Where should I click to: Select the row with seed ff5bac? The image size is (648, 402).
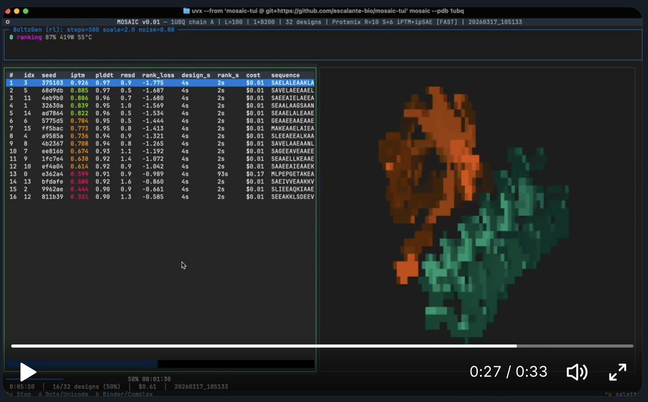[x=161, y=128]
